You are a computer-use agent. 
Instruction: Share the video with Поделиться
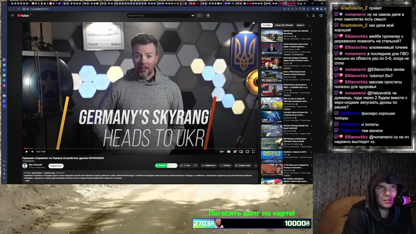(x=208, y=165)
